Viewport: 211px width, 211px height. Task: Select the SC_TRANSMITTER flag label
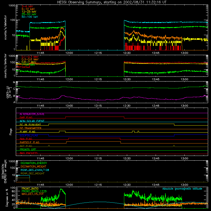point(30,128)
